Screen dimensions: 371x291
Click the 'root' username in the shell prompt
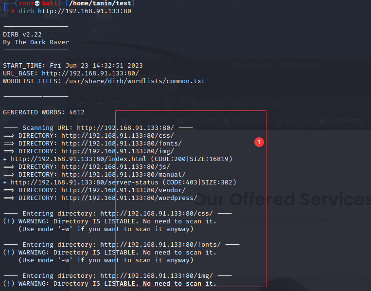tap(26, 3)
